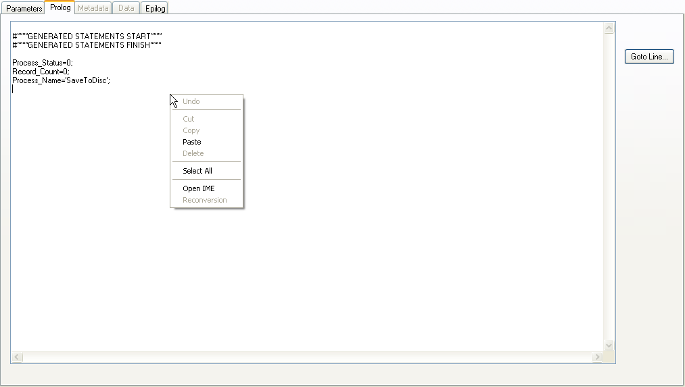Select the Prolog tab
The width and height of the screenshot is (685, 387).
pos(60,7)
